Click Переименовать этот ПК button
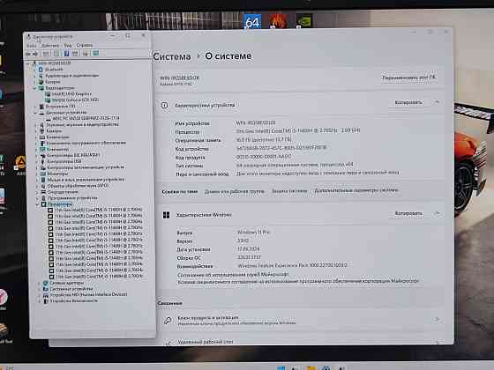Viewport: 494px width, 370px height. pyautogui.click(x=408, y=78)
